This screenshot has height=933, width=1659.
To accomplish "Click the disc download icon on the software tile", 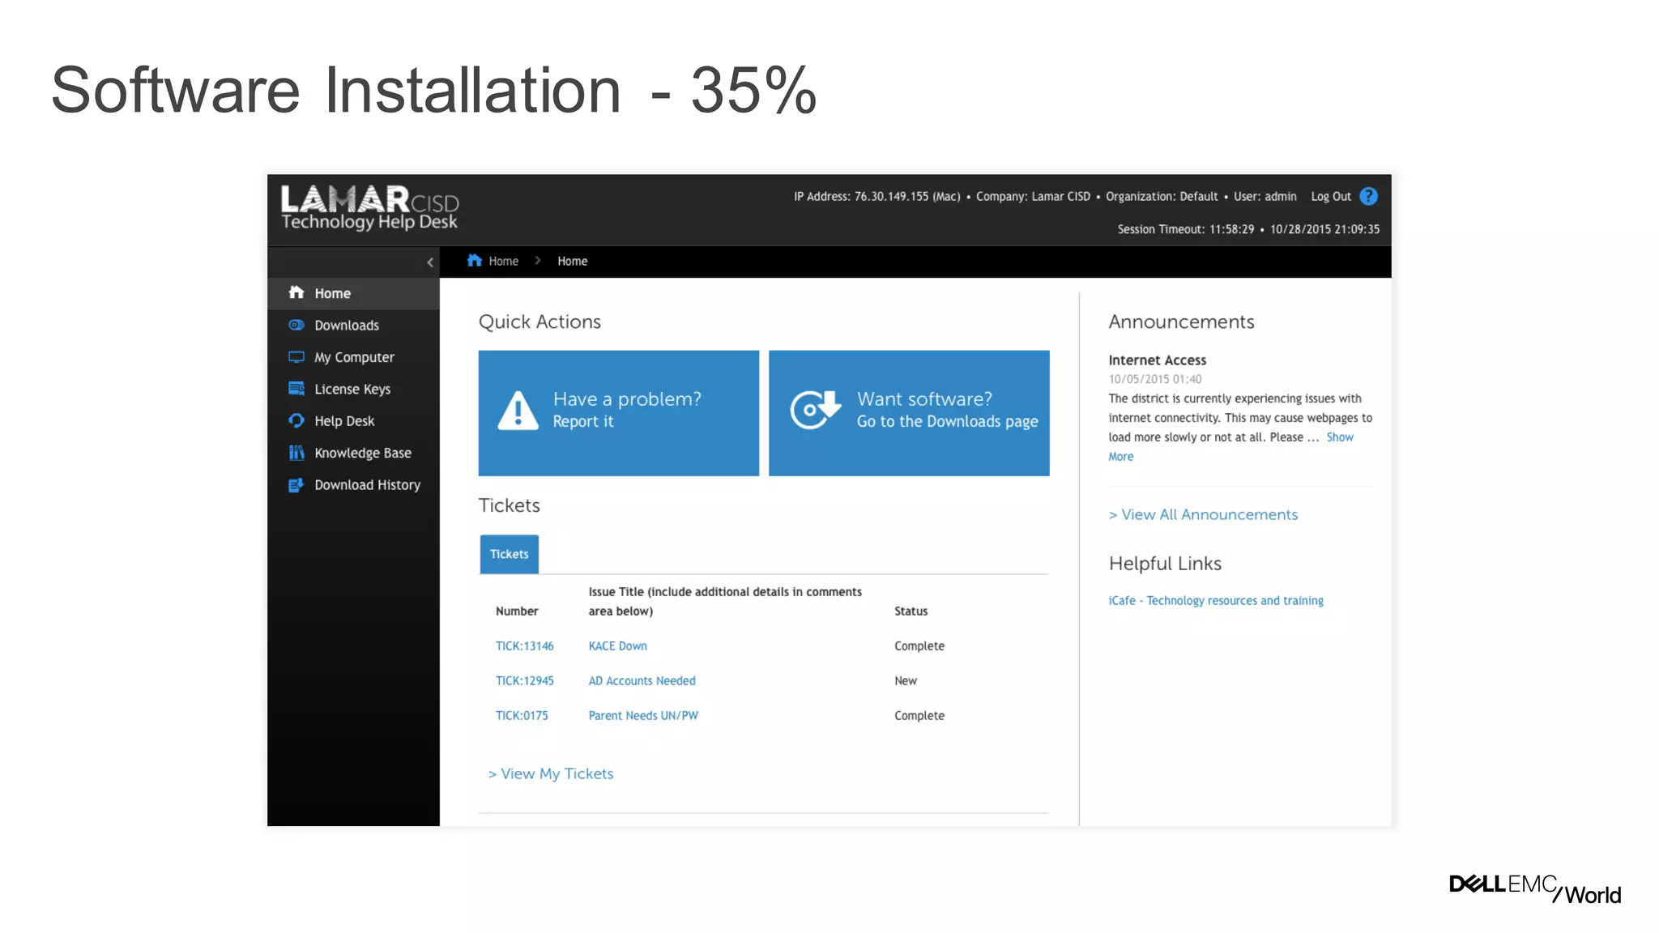I will point(815,409).
